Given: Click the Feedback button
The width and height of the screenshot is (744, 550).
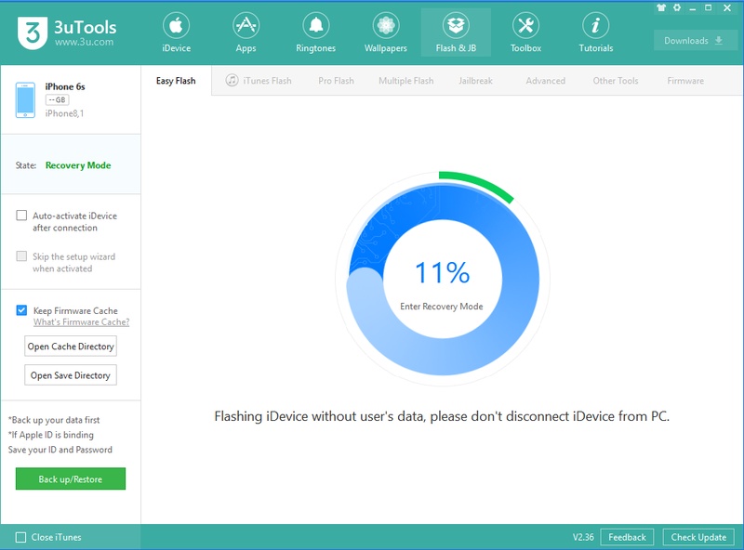Looking at the screenshot, I should [x=627, y=537].
